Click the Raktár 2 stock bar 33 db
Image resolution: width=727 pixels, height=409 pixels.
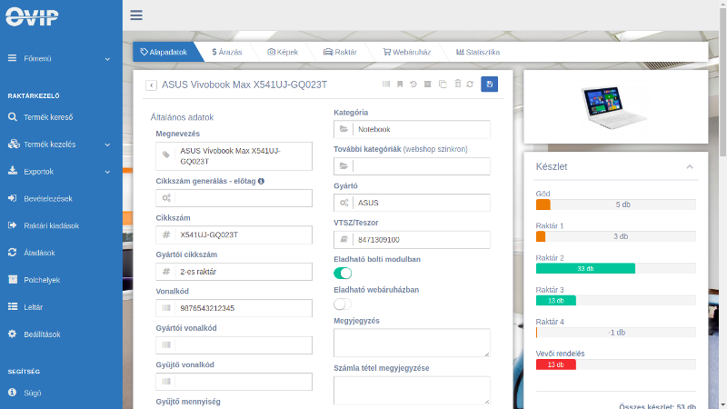pyautogui.click(x=616, y=268)
